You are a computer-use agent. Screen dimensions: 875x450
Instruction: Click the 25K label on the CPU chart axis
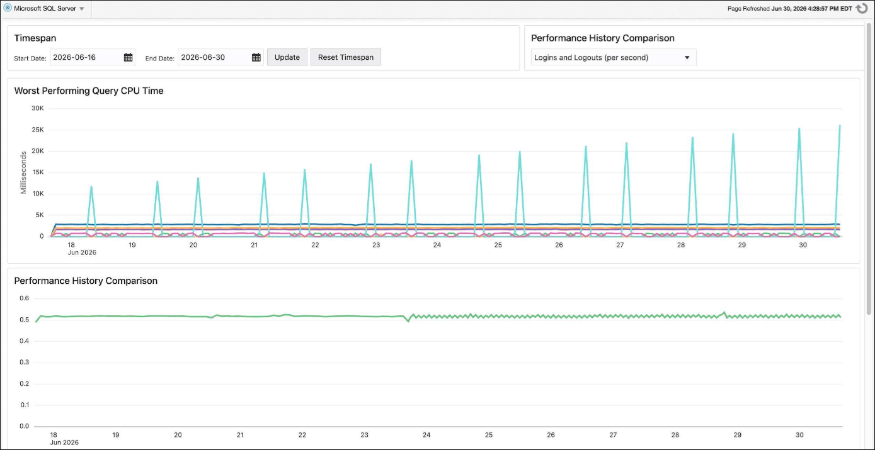pyautogui.click(x=37, y=130)
